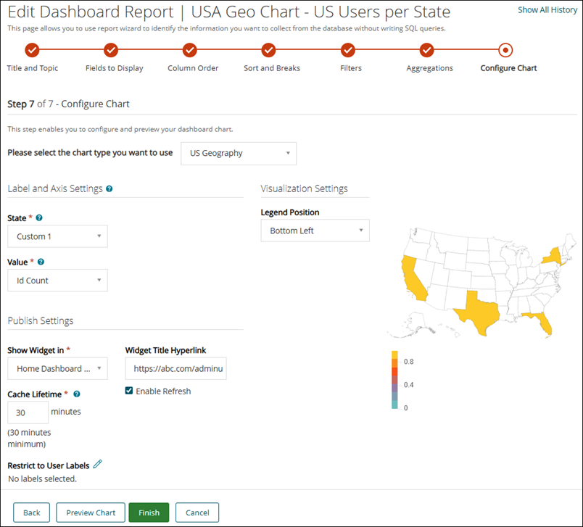Screen dimensions: 583x527
Task: Click the Widget Title Hyperlink input field
Action: click(175, 368)
